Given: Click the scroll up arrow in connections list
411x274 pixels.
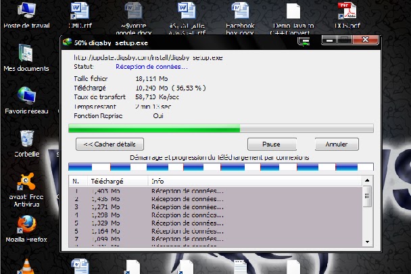Looking at the screenshot, I should click(x=367, y=180).
